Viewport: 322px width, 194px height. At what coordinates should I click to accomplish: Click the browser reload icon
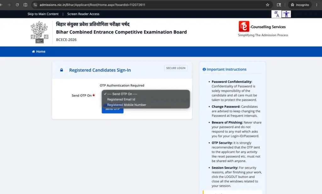point(17,5)
